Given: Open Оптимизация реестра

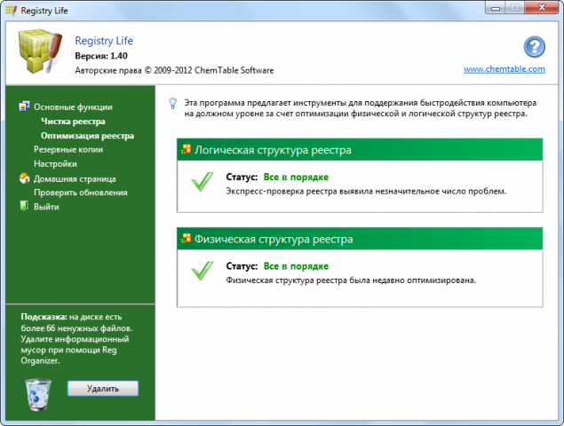Looking at the screenshot, I should click(87, 136).
